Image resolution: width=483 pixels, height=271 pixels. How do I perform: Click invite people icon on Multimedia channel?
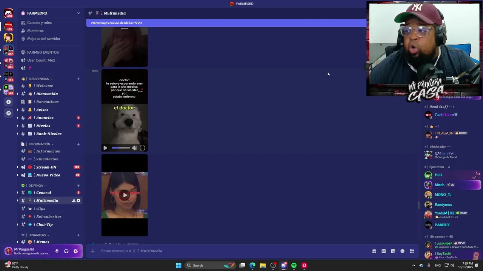74,201
